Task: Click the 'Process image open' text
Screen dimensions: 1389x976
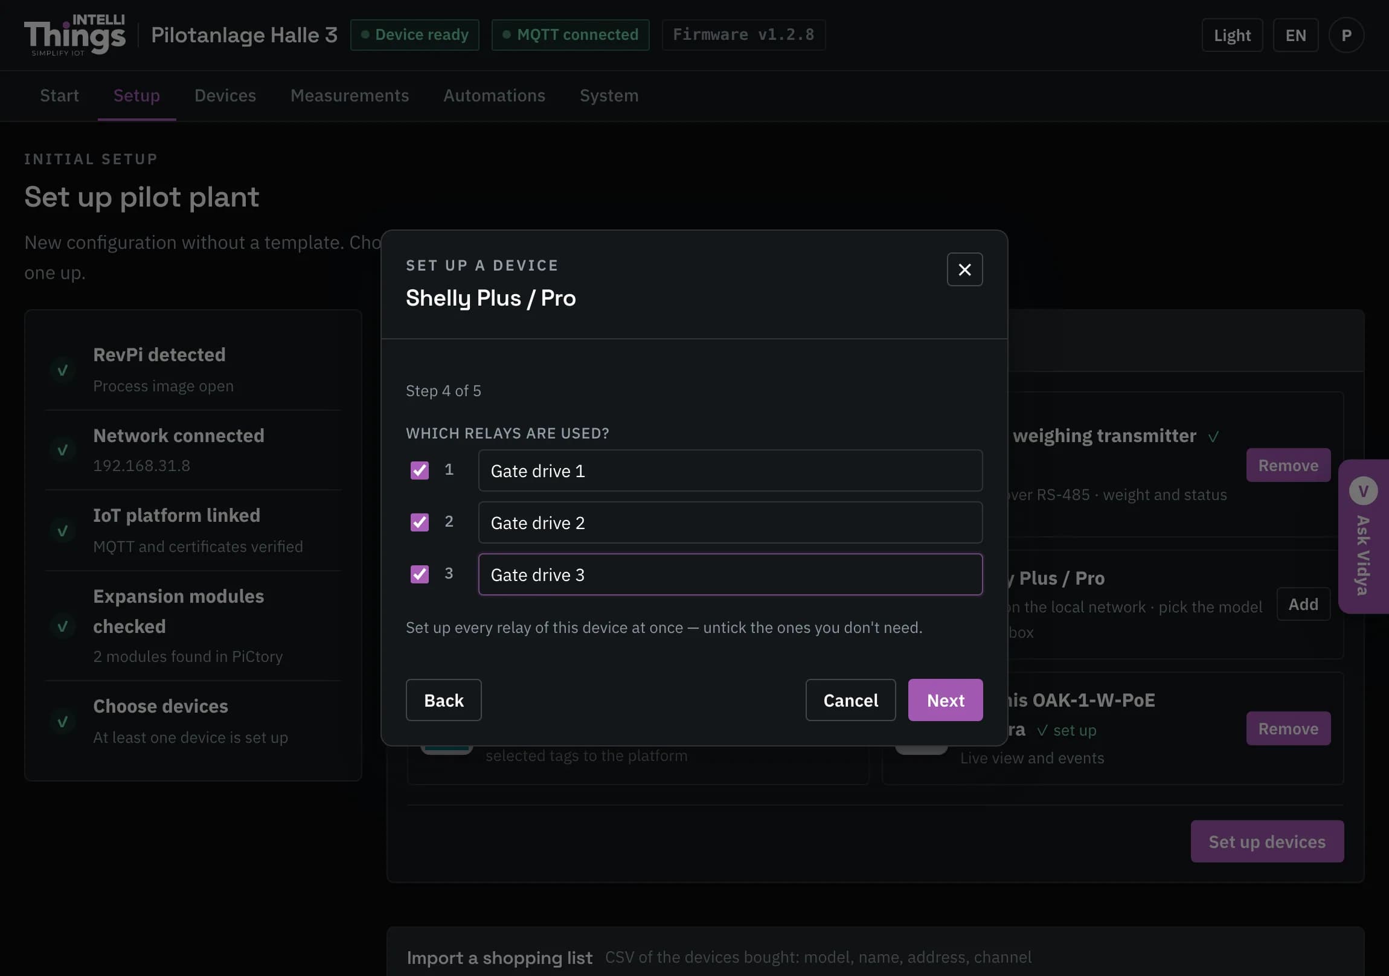Action: pos(163,386)
